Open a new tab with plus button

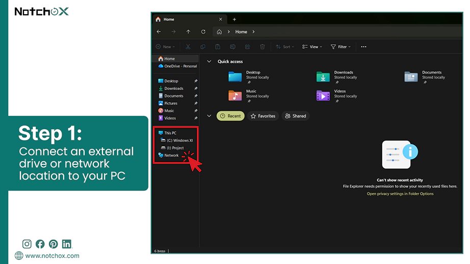[x=234, y=19]
